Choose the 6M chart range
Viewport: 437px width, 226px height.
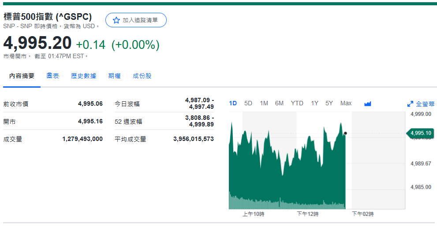[279, 103]
